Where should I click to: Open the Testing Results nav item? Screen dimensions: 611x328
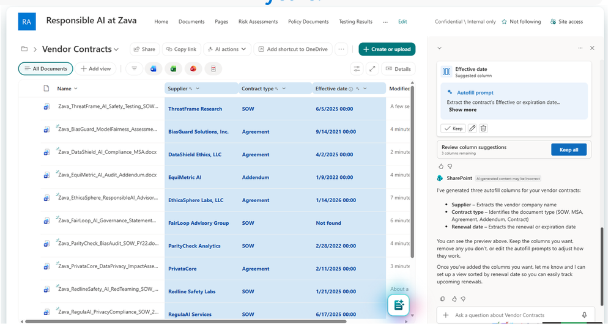(x=355, y=22)
